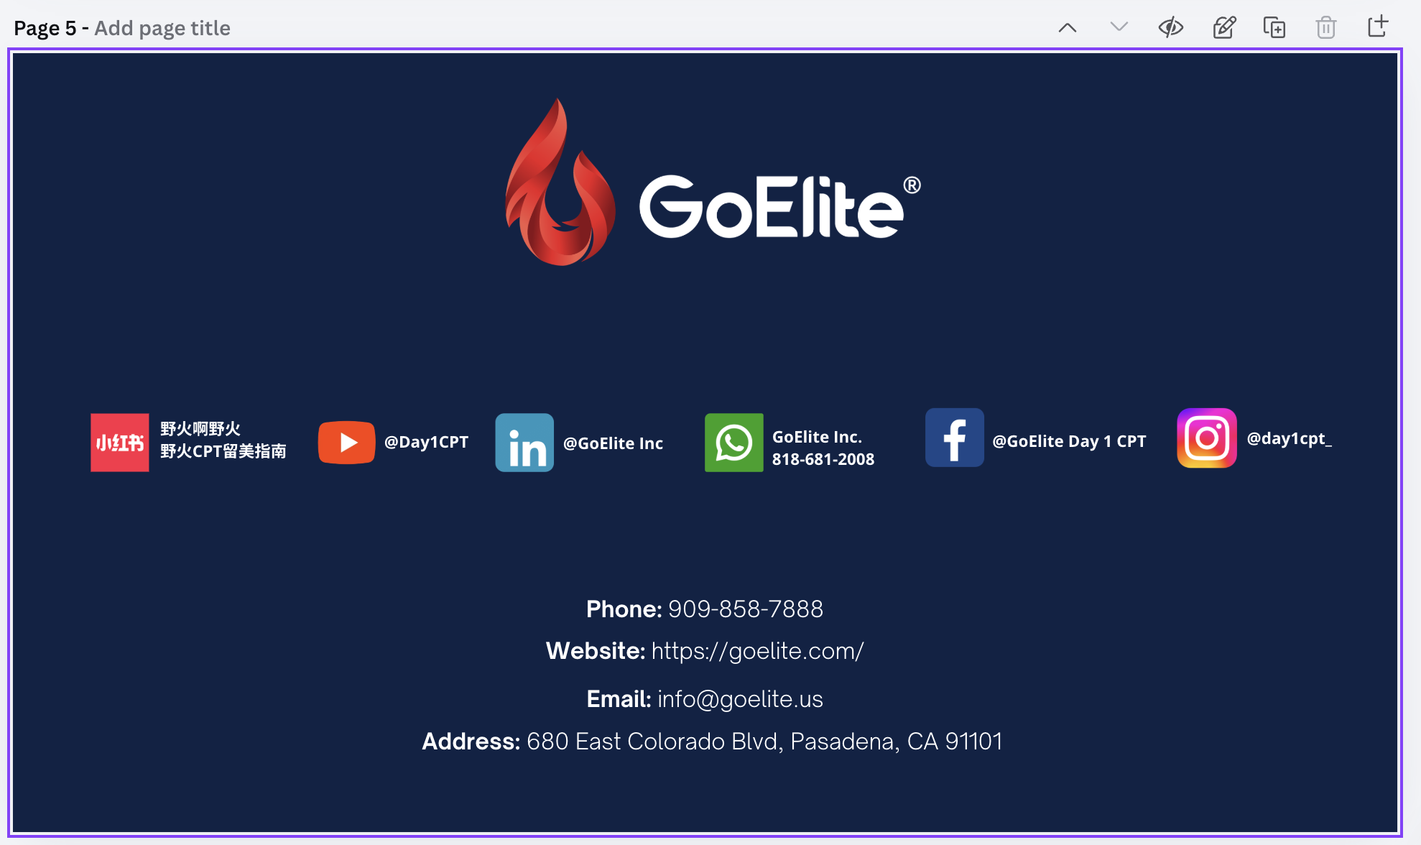Select the WhatsApp icon

pyautogui.click(x=734, y=443)
